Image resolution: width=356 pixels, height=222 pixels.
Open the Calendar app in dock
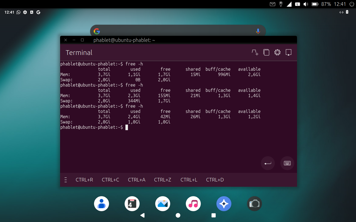click(132, 204)
